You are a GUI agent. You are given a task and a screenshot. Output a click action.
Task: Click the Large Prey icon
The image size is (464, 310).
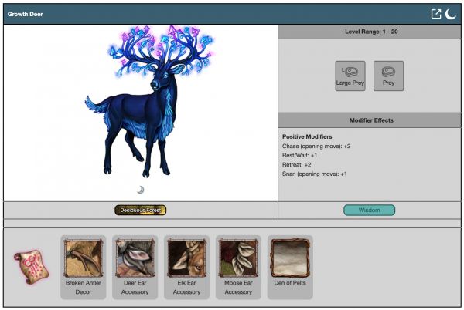(x=350, y=76)
